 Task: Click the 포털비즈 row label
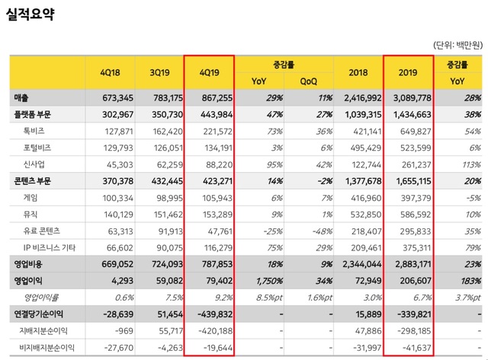(x=37, y=147)
